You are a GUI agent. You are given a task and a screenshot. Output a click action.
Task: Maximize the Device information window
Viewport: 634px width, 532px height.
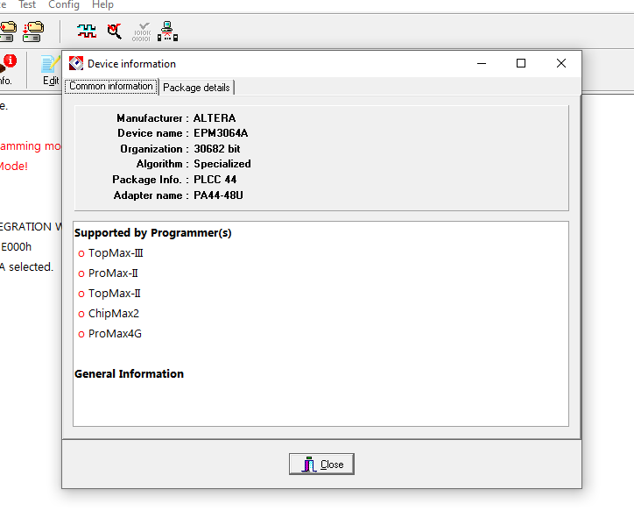[x=521, y=63]
